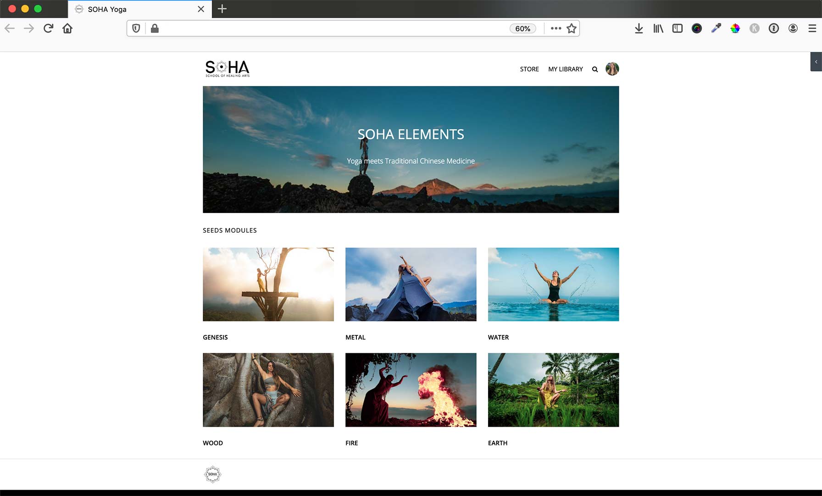Open MY LIBRARY in the site nav

[x=566, y=69]
